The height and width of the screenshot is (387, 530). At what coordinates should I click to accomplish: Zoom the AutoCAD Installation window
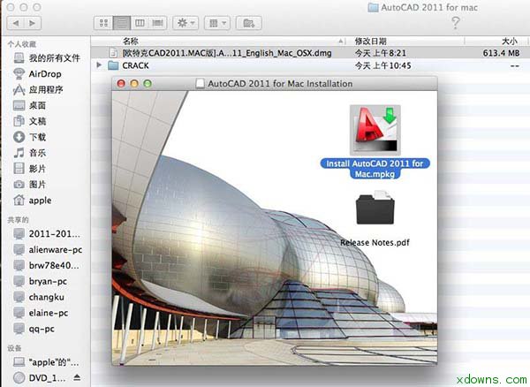pos(148,83)
